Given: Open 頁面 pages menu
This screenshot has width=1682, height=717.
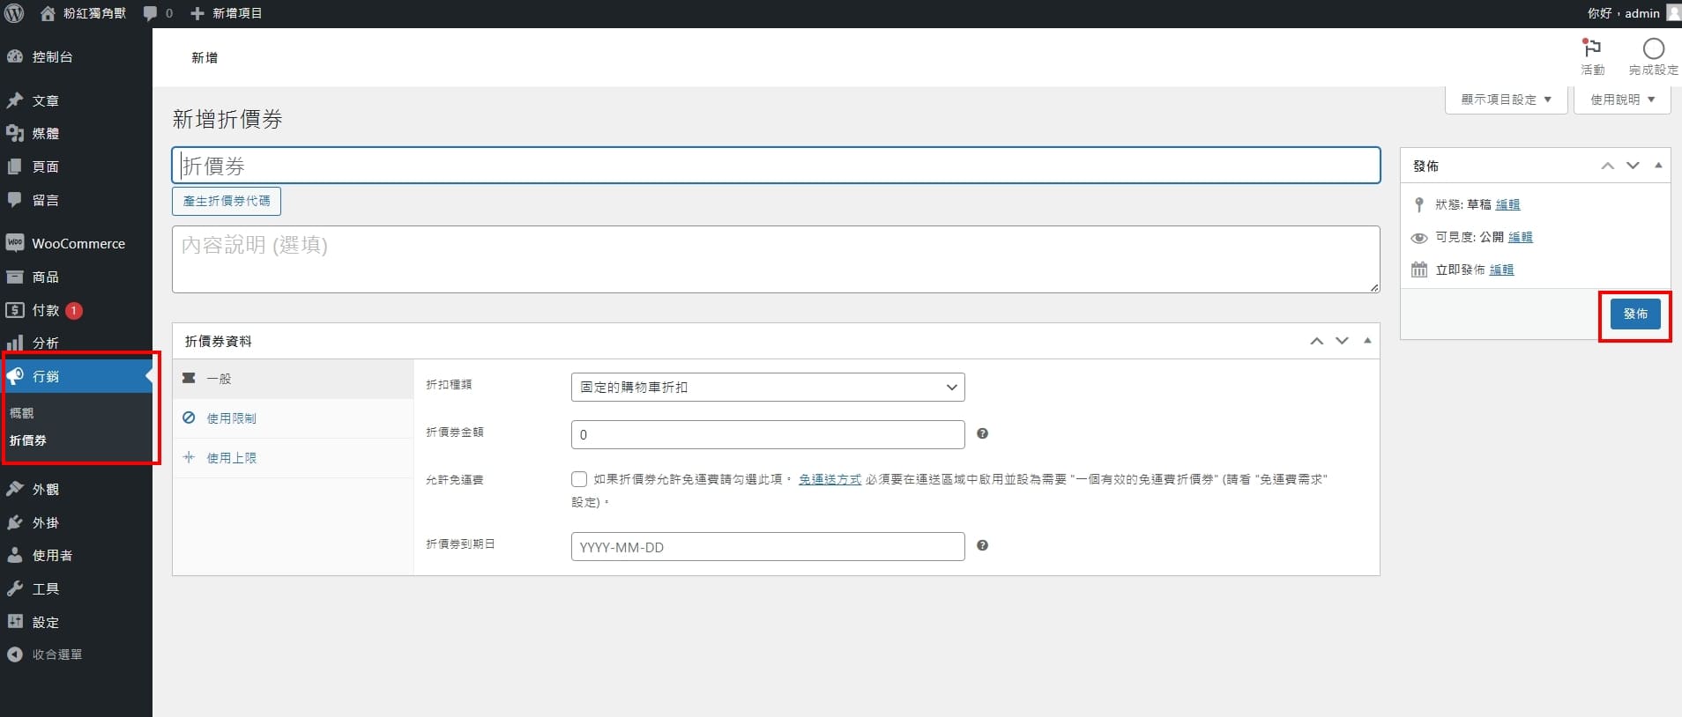Looking at the screenshot, I should tap(76, 166).
